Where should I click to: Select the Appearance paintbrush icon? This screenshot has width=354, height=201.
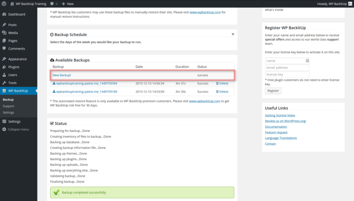[4, 59]
